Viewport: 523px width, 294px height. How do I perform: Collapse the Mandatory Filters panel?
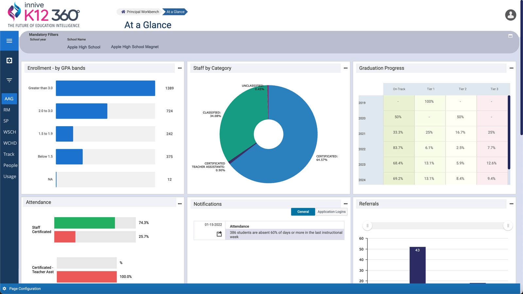point(510,36)
